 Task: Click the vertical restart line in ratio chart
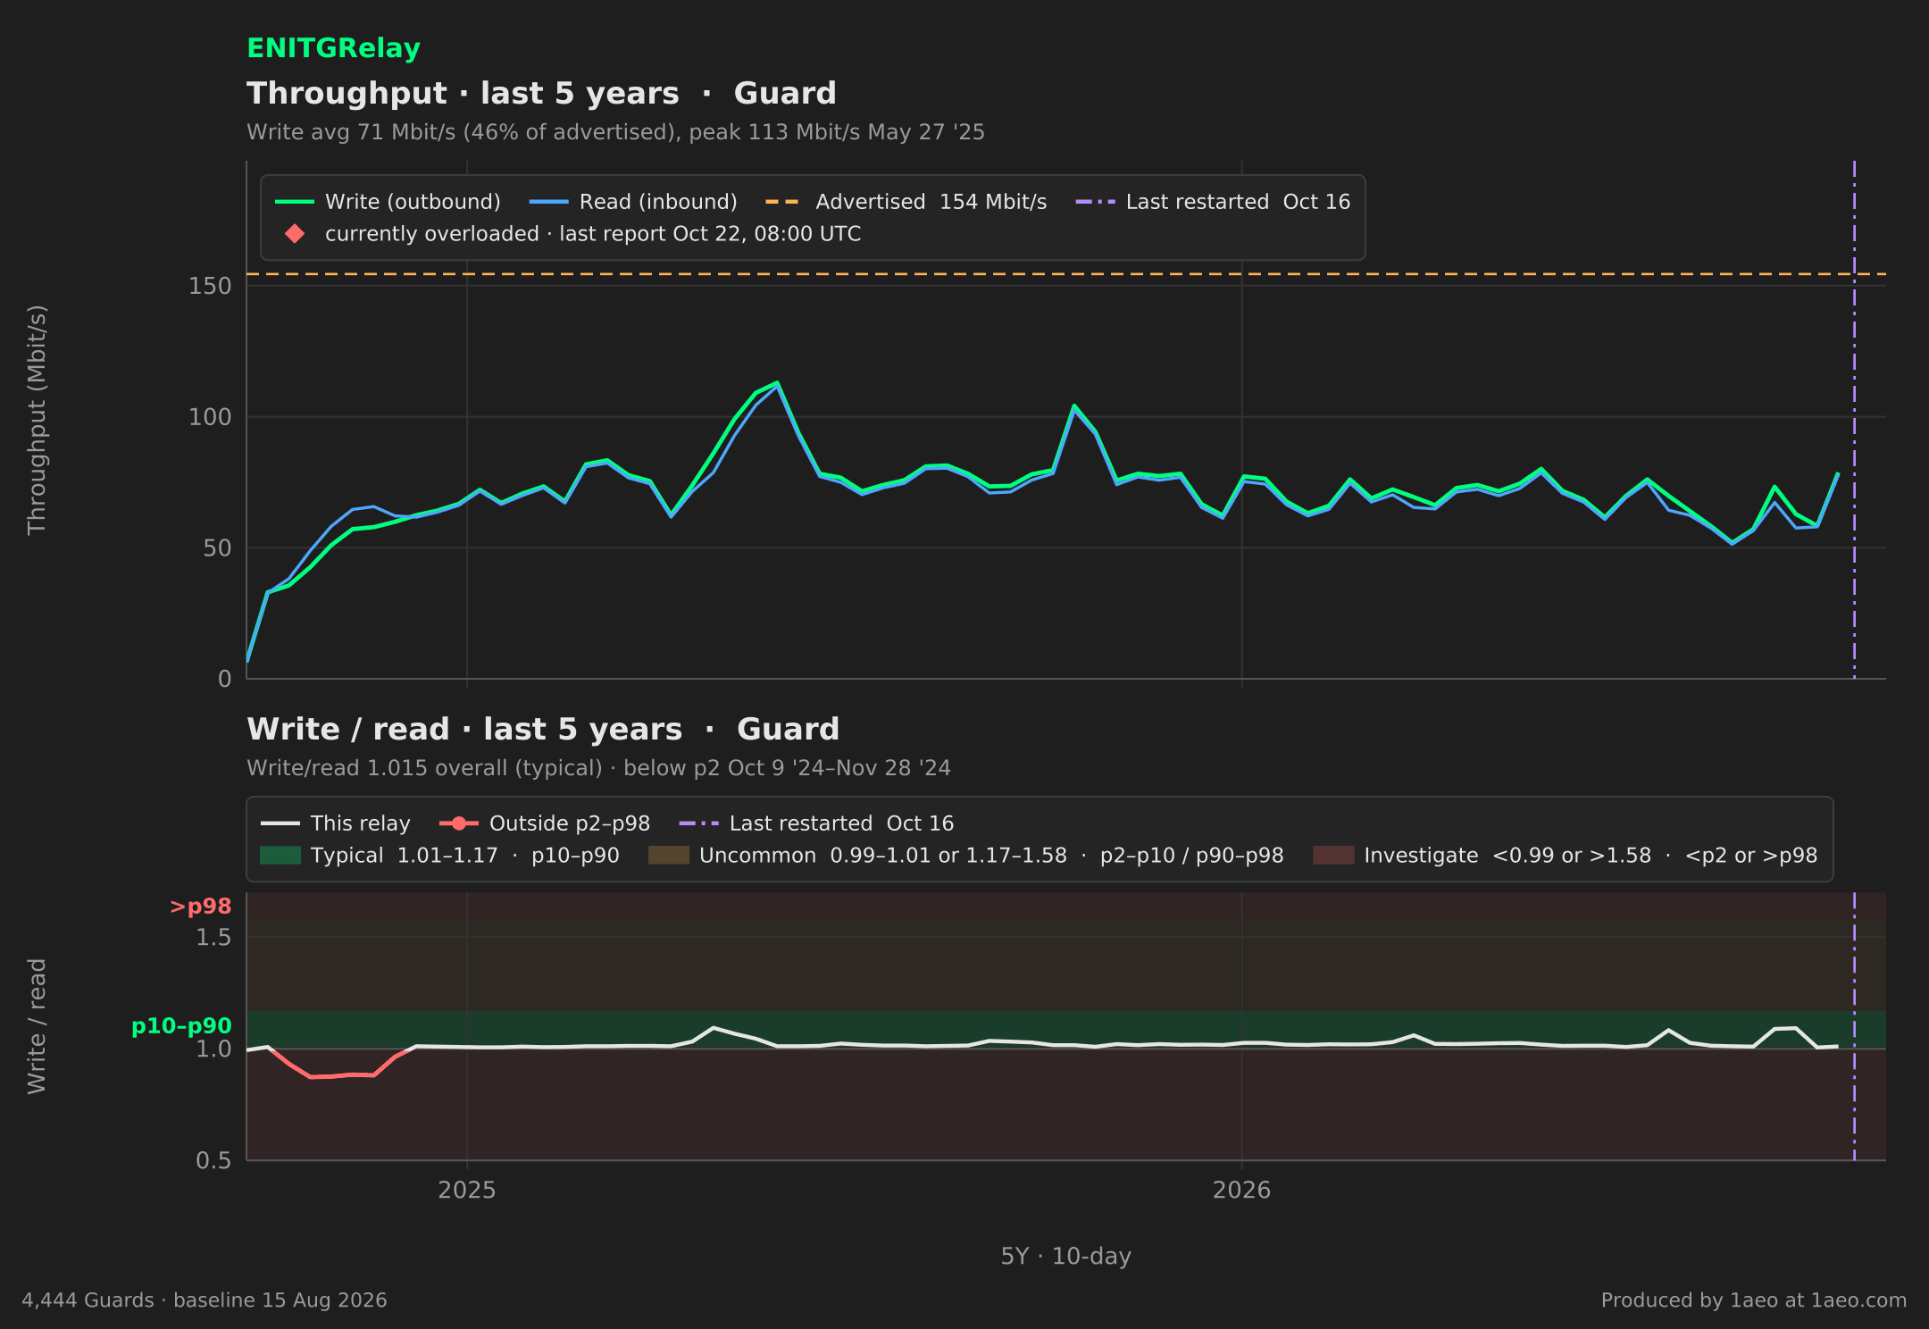click(1854, 1026)
